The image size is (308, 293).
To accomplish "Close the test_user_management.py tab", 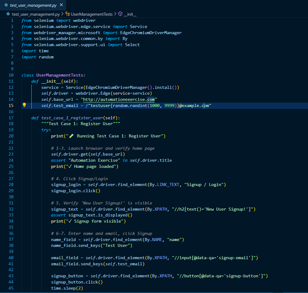I will click(x=61, y=5).
